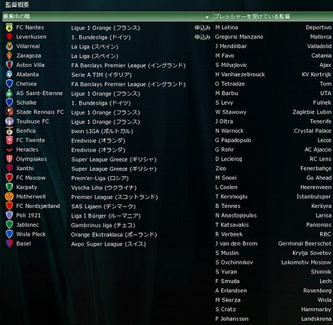Click the Villarreal club badge
The height and width of the screenshot is (325, 333).
point(9,46)
